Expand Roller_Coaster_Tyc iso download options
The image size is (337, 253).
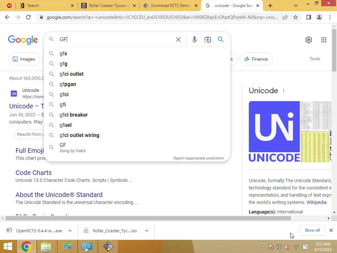pyautogui.click(x=147, y=231)
